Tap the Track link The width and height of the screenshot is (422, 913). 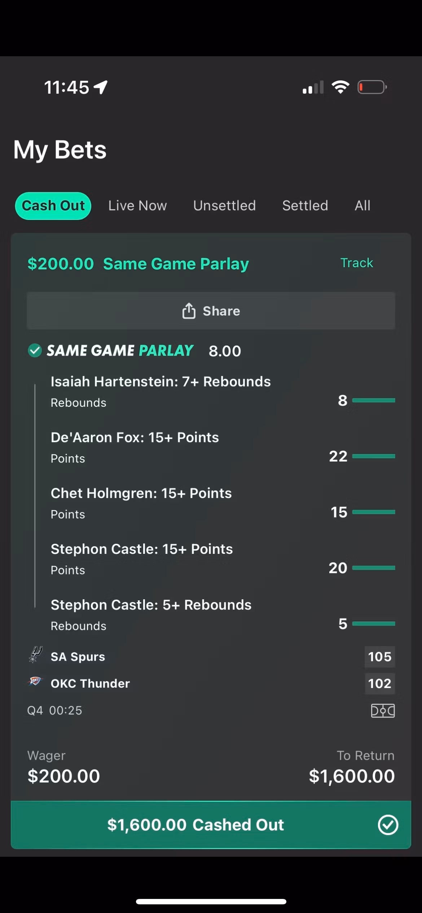(x=356, y=263)
